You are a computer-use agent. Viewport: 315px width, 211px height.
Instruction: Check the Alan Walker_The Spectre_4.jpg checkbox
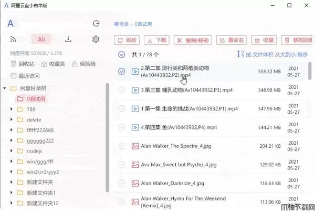(x=122, y=146)
